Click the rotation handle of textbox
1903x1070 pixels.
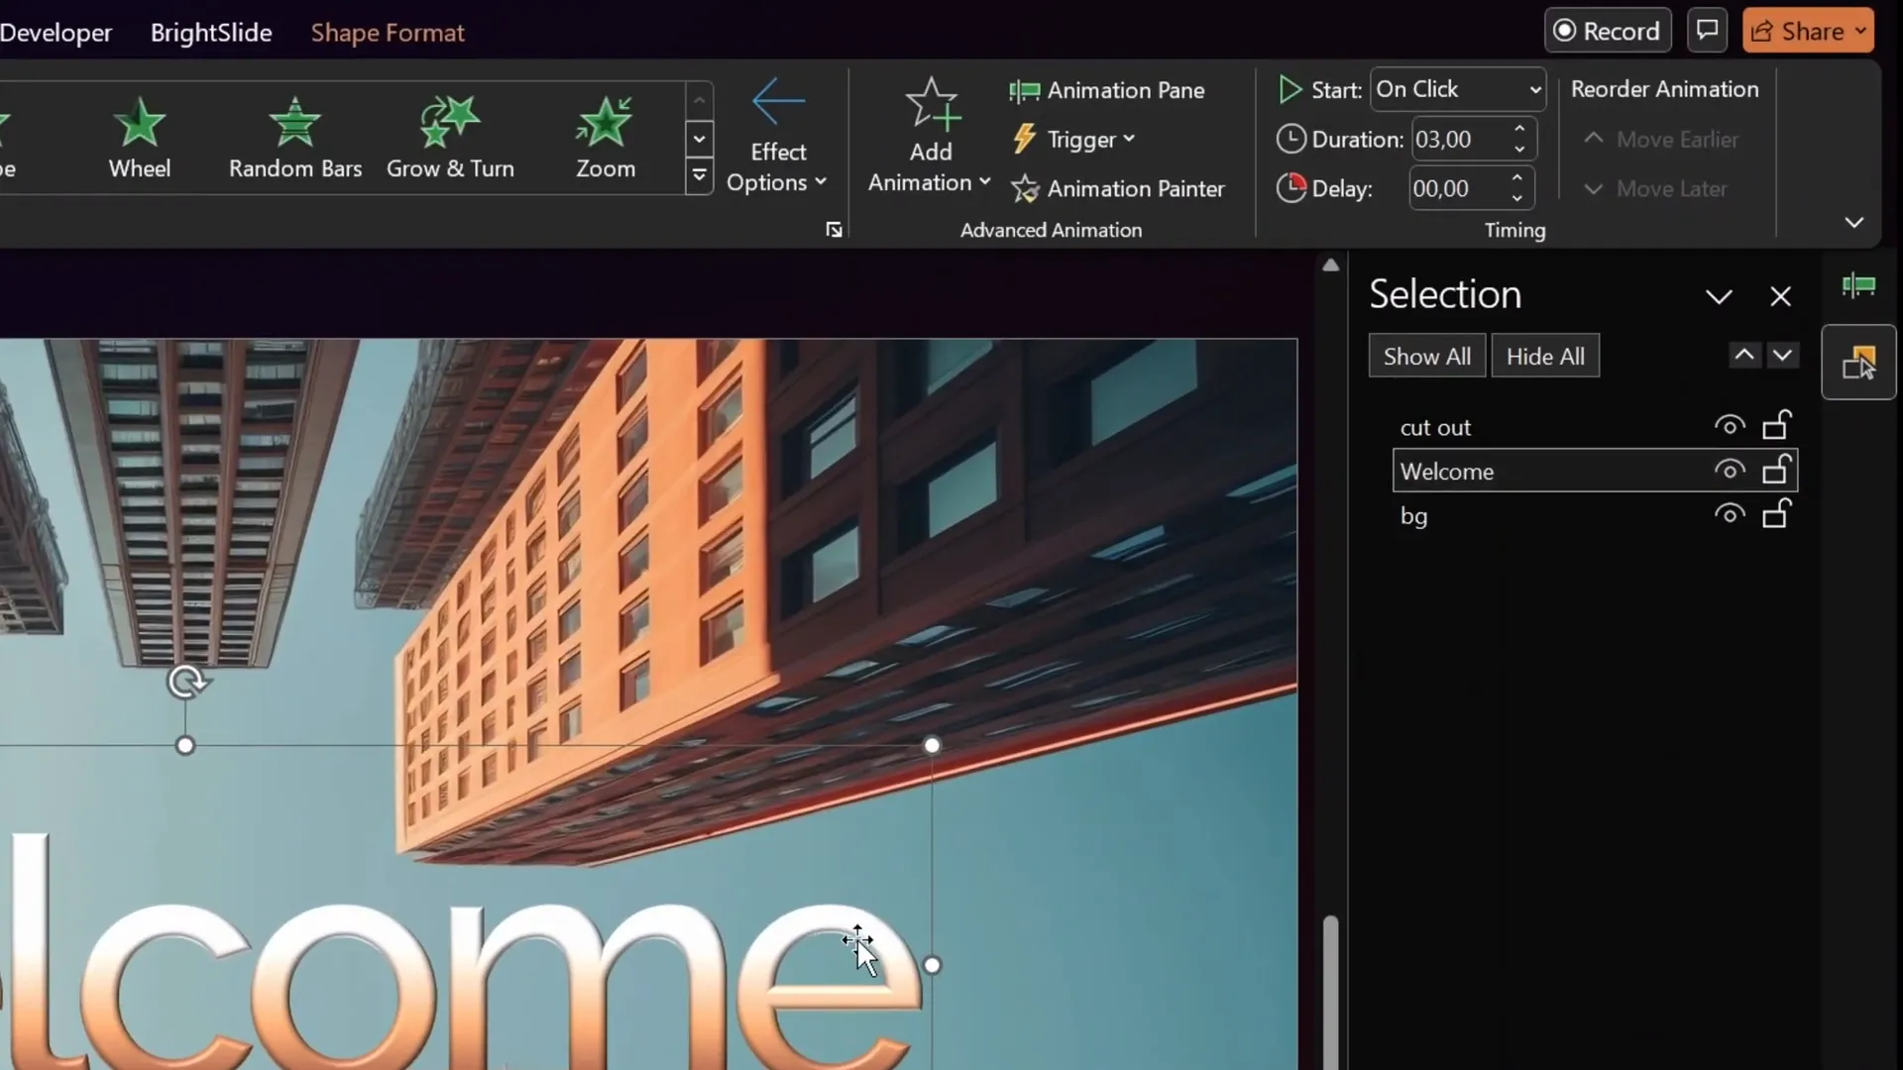pyautogui.click(x=185, y=682)
